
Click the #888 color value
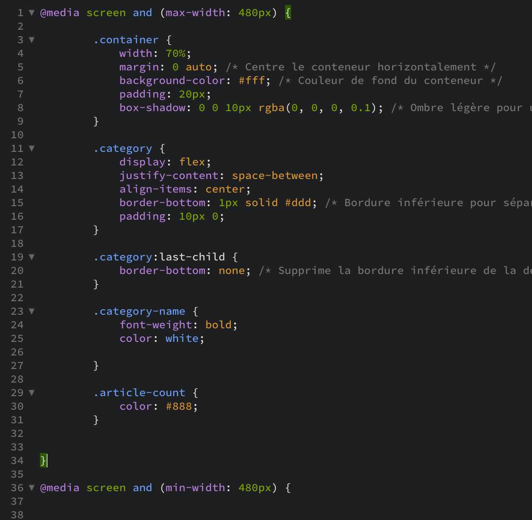pos(179,406)
